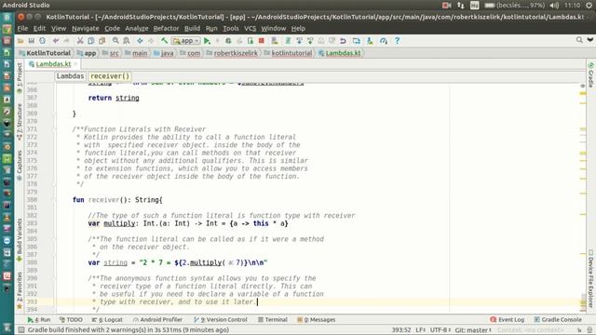Open Android profiler toolbar gauge icon
This screenshot has width=596, height=335.
[x=384, y=41]
